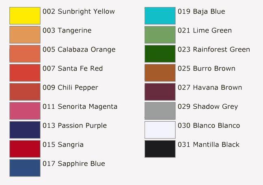Viewport: 263px width, 185px height.
Task: Select the Sunbright Yellow color swatch
Action: 25,15
